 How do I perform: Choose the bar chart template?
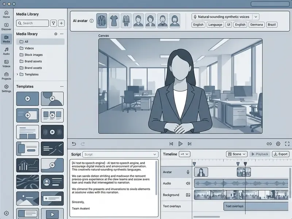(x=28, y=165)
